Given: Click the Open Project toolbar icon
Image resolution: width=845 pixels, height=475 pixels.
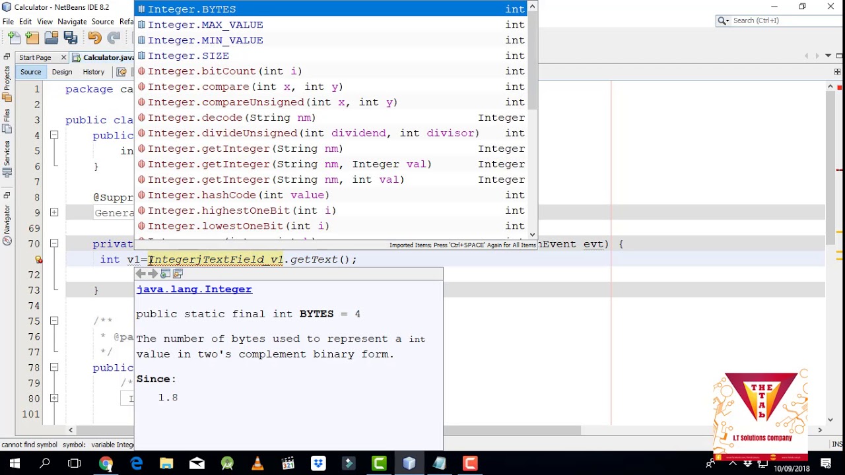Looking at the screenshot, I should pos(51,38).
